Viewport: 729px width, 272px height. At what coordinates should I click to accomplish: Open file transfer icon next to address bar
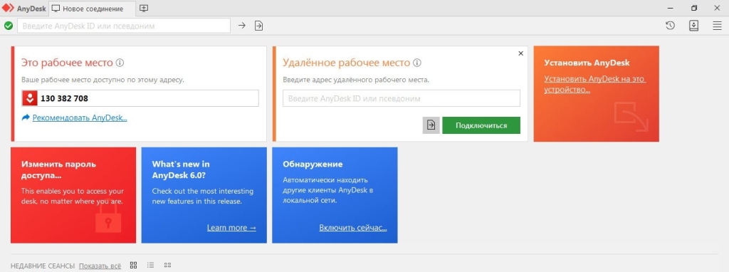[x=258, y=26]
